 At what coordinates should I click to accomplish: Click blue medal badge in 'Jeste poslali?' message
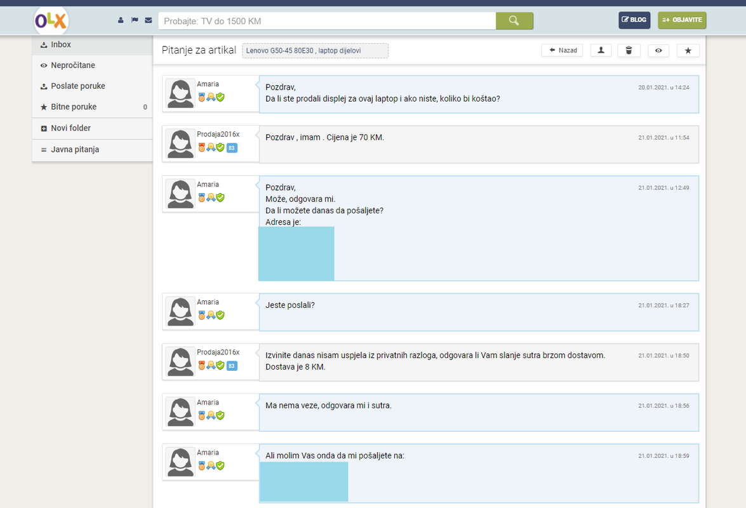point(202,315)
